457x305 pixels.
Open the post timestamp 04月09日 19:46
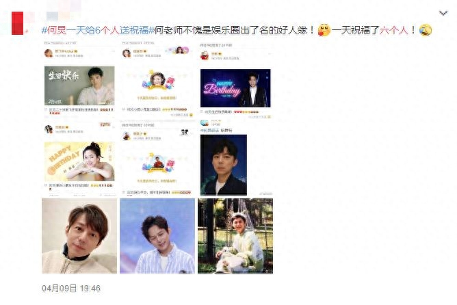pos(71,289)
